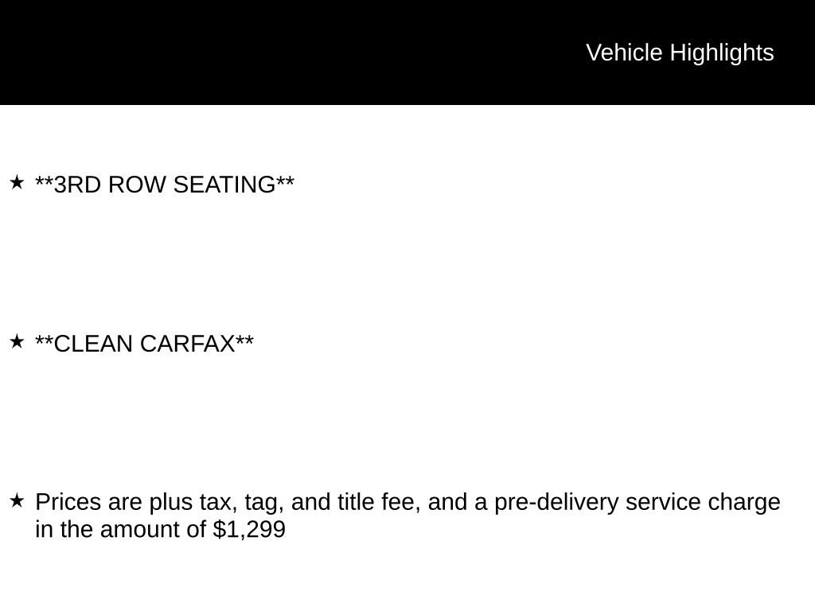The image size is (815, 611).
Task: Click the 3RD ROW SEATING highlight text
Action: (165, 185)
